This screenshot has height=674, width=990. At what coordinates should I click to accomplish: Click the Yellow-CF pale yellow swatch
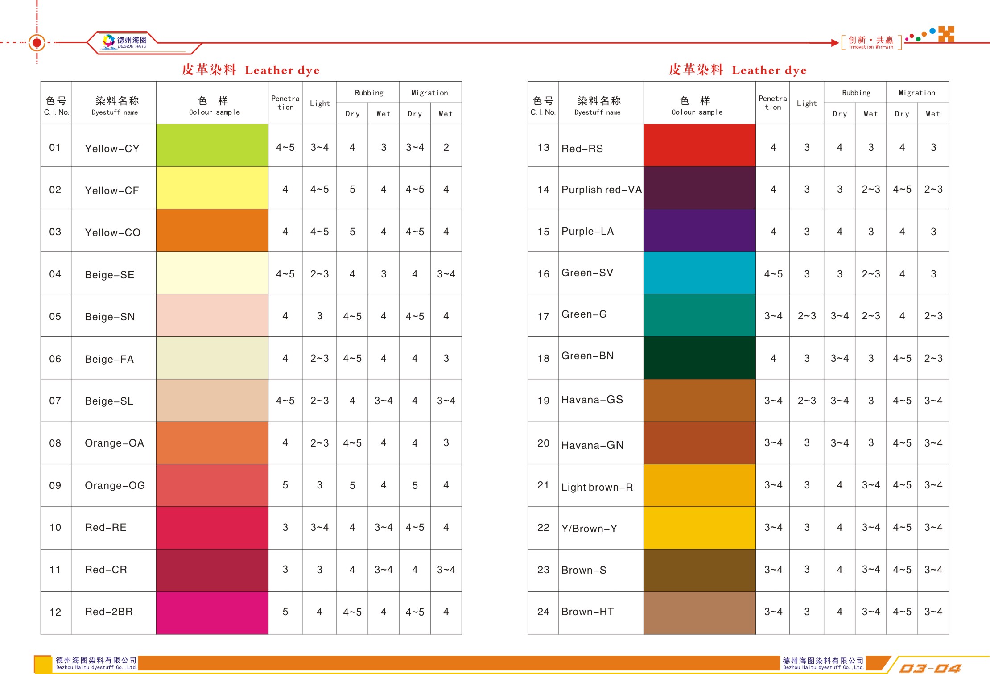click(x=212, y=188)
